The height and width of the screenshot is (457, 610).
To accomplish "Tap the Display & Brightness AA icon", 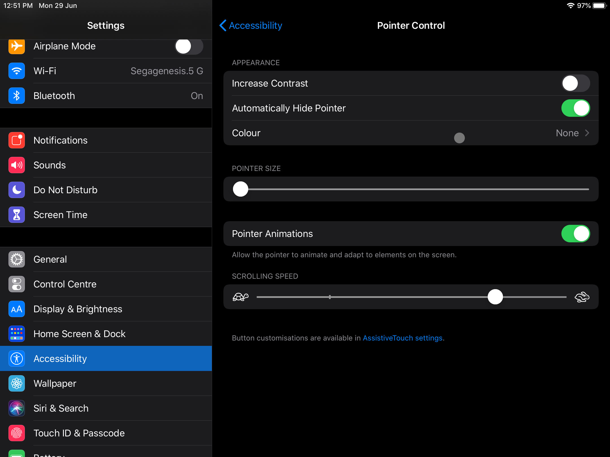I will click(x=17, y=309).
